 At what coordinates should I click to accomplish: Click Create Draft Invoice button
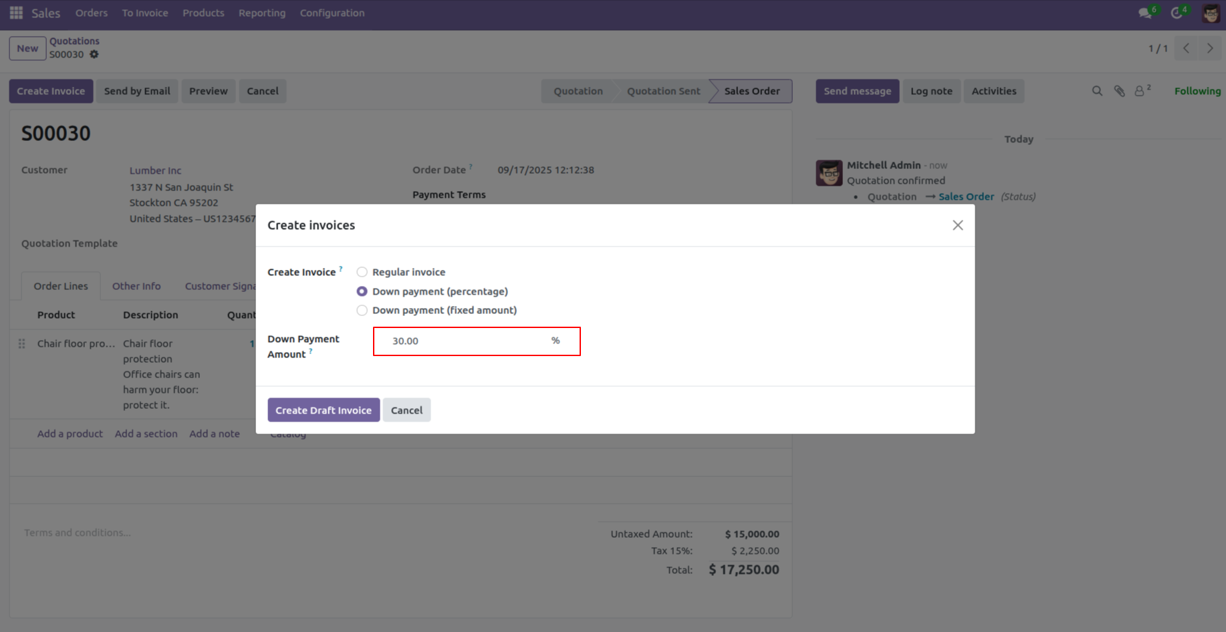[324, 410]
